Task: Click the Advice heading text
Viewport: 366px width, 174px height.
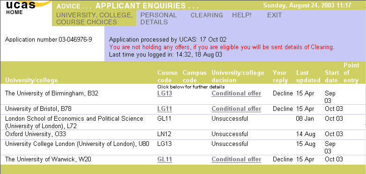Action: (x=74, y=6)
